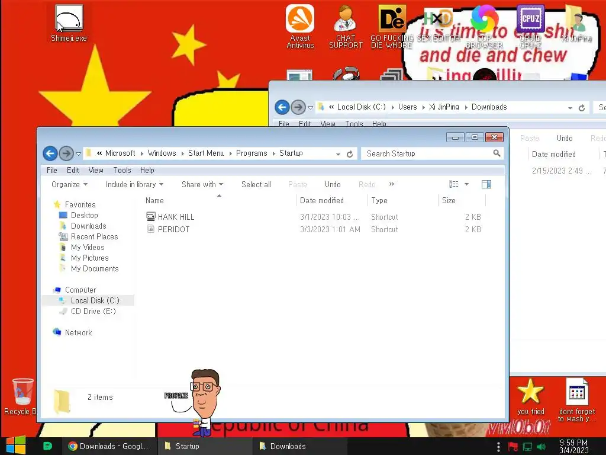Screen dimensions: 606x455
Task: Expand the Startup address bar history dropdown
Action: pyautogui.click(x=338, y=154)
